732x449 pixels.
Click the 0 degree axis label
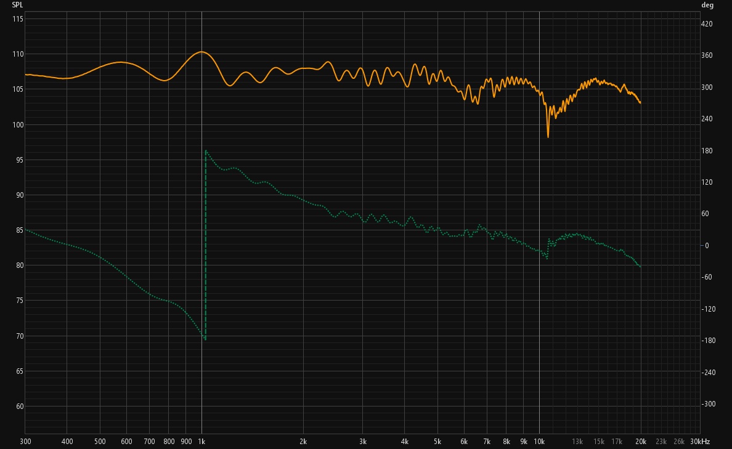(707, 246)
